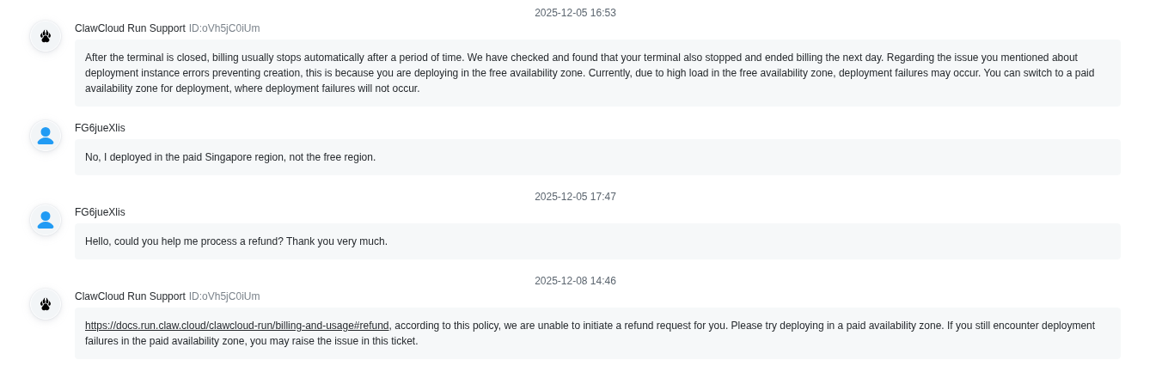Click the user avatar beside the refund request message
Viewport: 1168px width, 372px height.
point(46,220)
